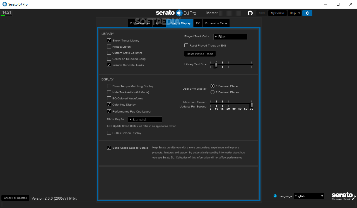Switch to the Audio tab
The image size is (357, 208).
tap(159, 23)
